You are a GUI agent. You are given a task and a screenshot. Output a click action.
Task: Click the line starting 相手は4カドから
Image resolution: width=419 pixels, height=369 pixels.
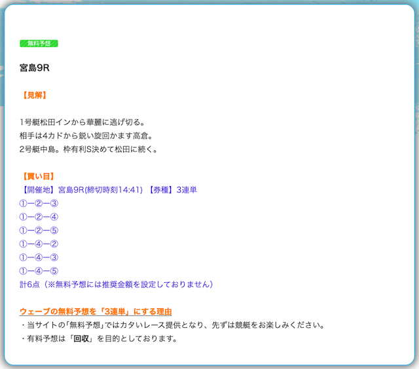click(x=86, y=136)
